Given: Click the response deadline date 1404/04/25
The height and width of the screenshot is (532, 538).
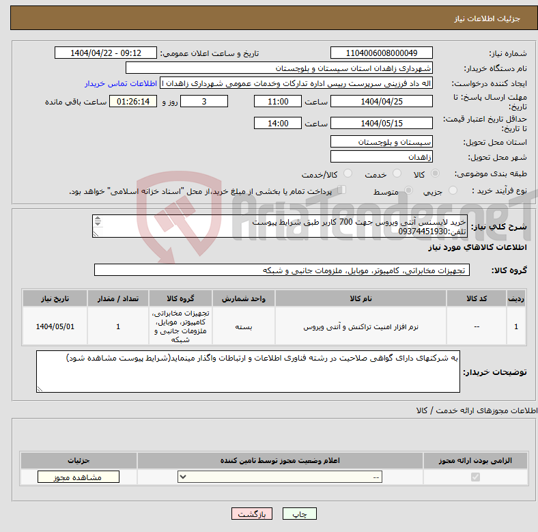Looking at the screenshot, I should 381,101.
